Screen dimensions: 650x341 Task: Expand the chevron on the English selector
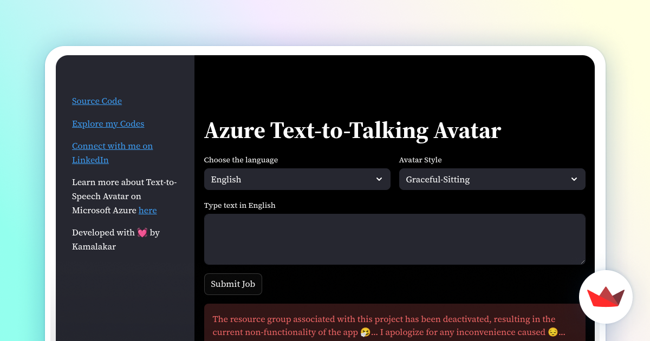[x=379, y=179]
